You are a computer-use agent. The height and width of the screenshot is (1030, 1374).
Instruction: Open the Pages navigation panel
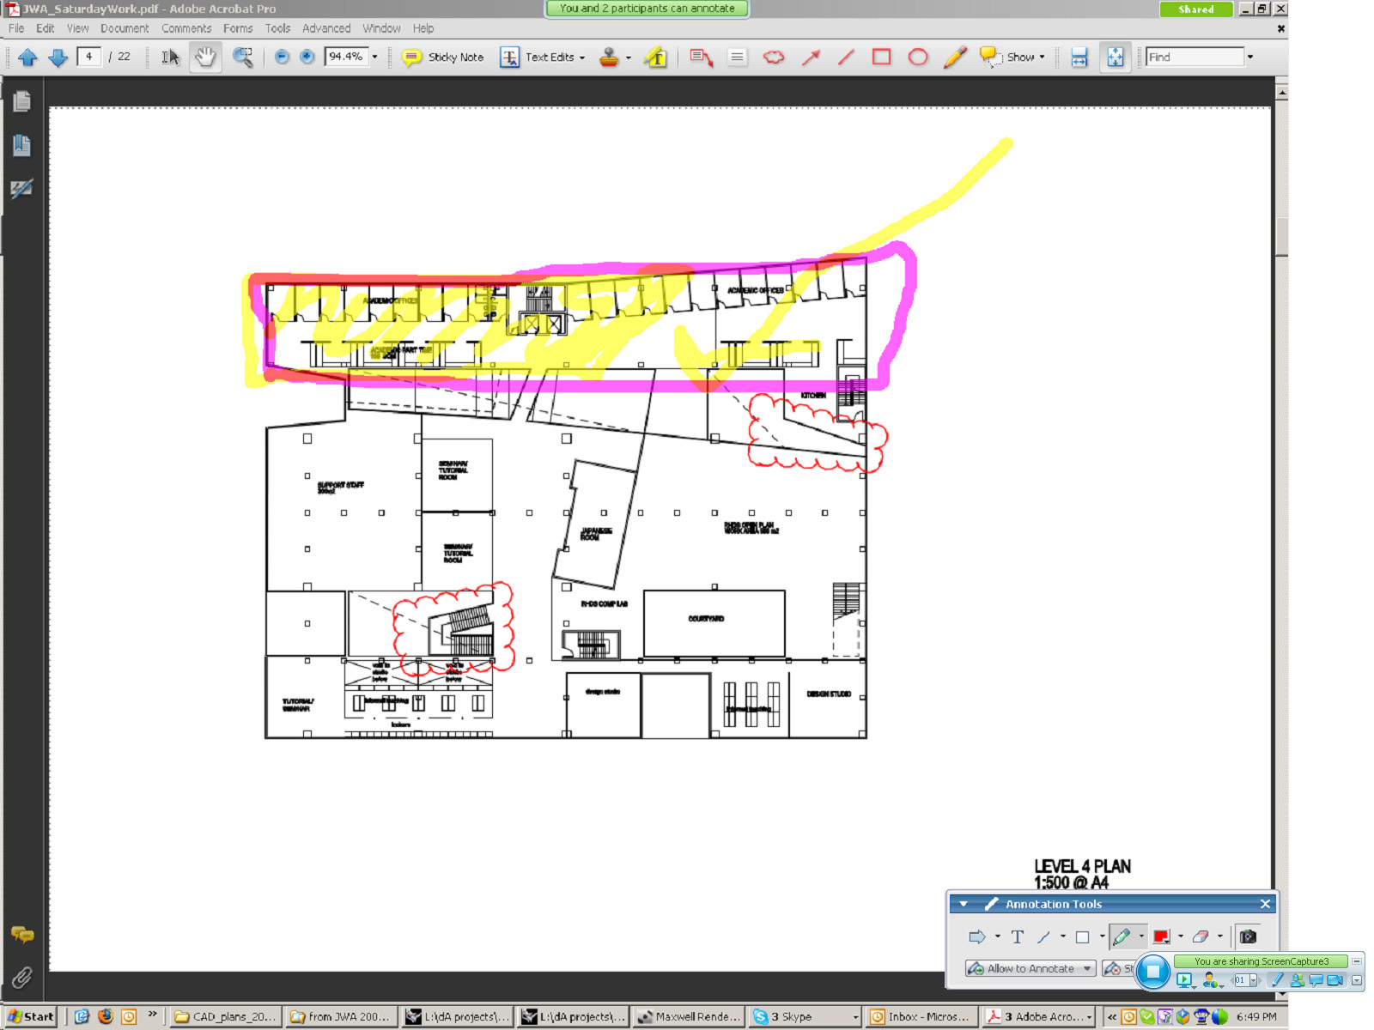pyautogui.click(x=22, y=101)
